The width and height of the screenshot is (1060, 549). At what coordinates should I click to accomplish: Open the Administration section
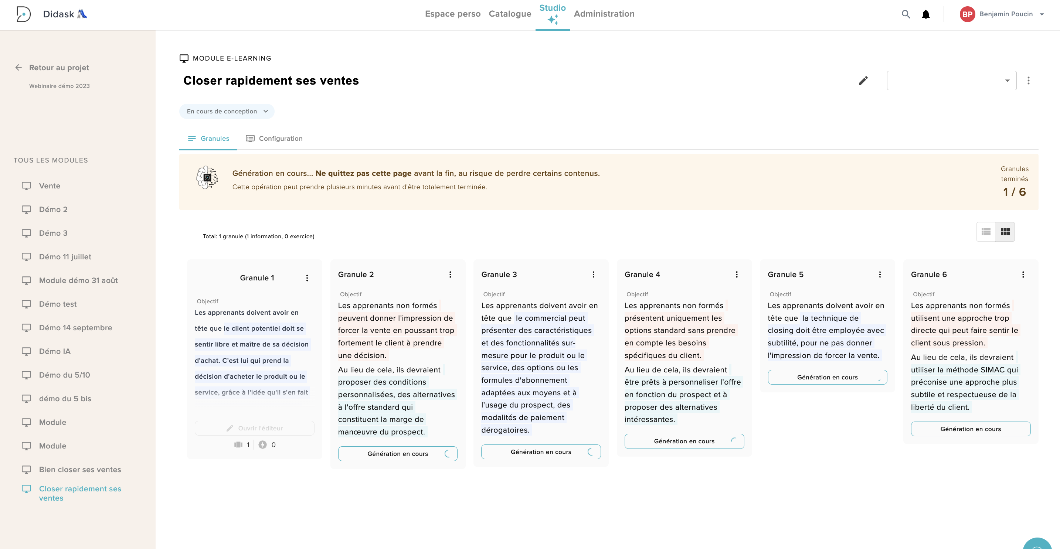tap(604, 14)
